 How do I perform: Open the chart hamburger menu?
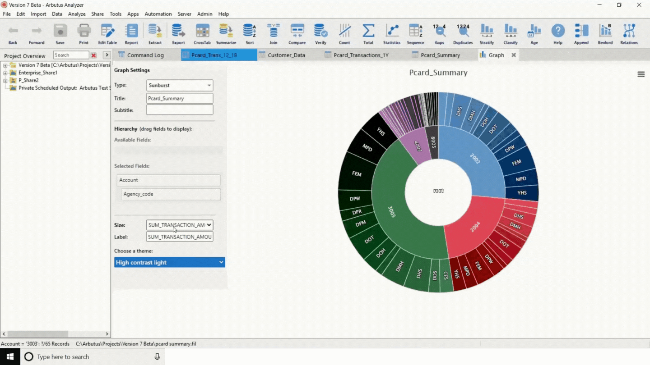[641, 74]
